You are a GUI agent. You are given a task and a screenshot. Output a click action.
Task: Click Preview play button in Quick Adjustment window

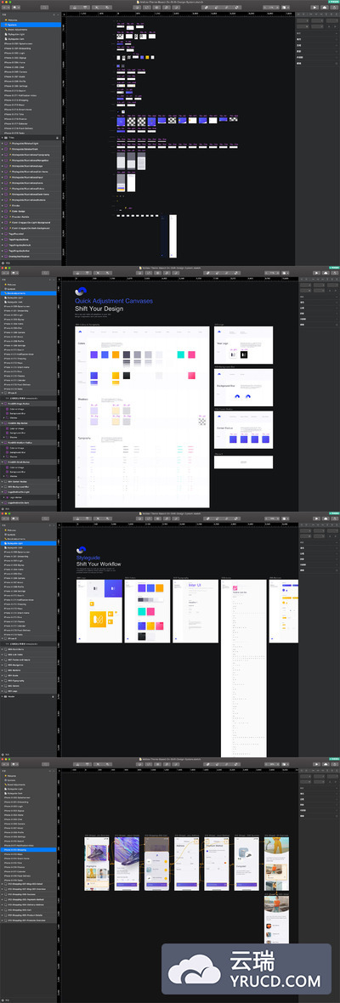click(314, 273)
